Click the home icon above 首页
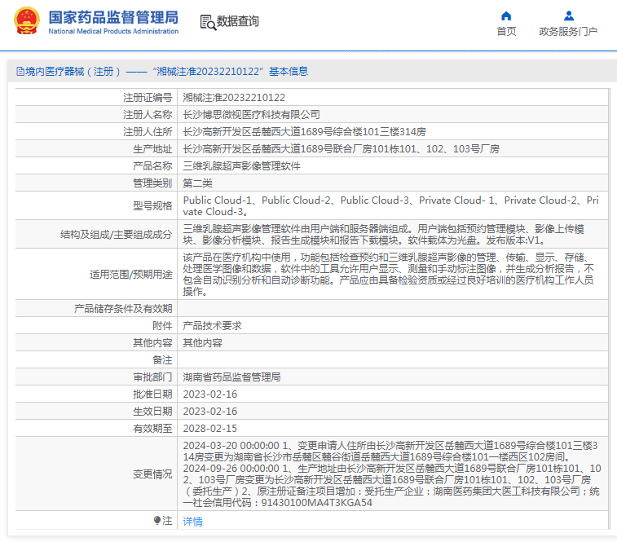This screenshot has height=542, width=617. [506, 15]
